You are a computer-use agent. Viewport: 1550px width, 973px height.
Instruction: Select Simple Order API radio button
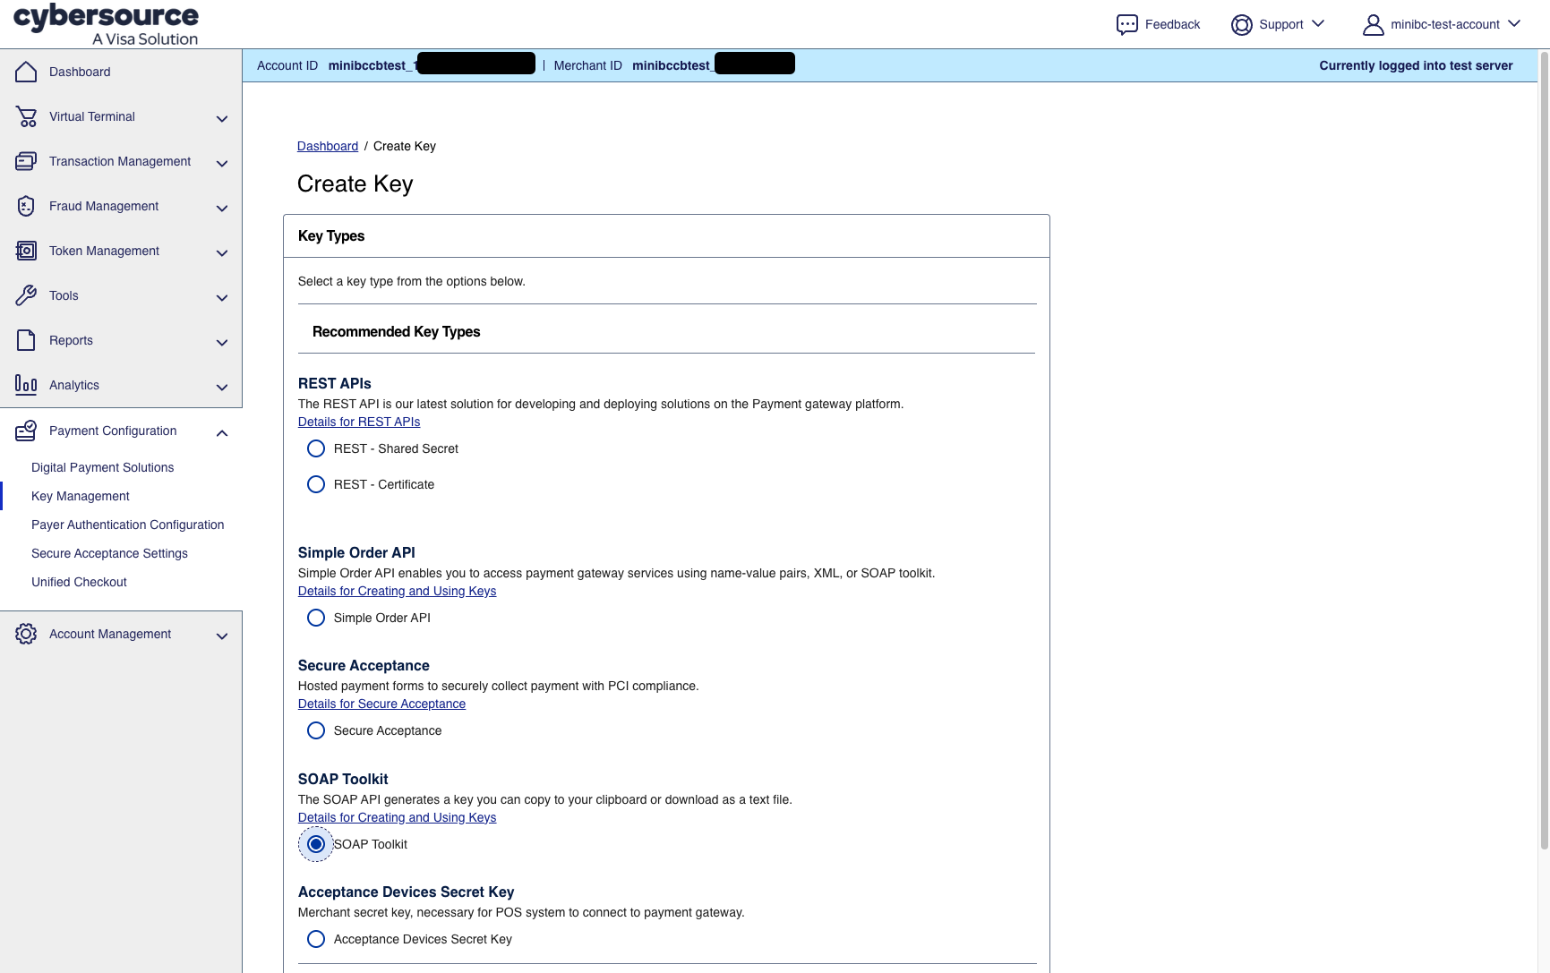(316, 618)
